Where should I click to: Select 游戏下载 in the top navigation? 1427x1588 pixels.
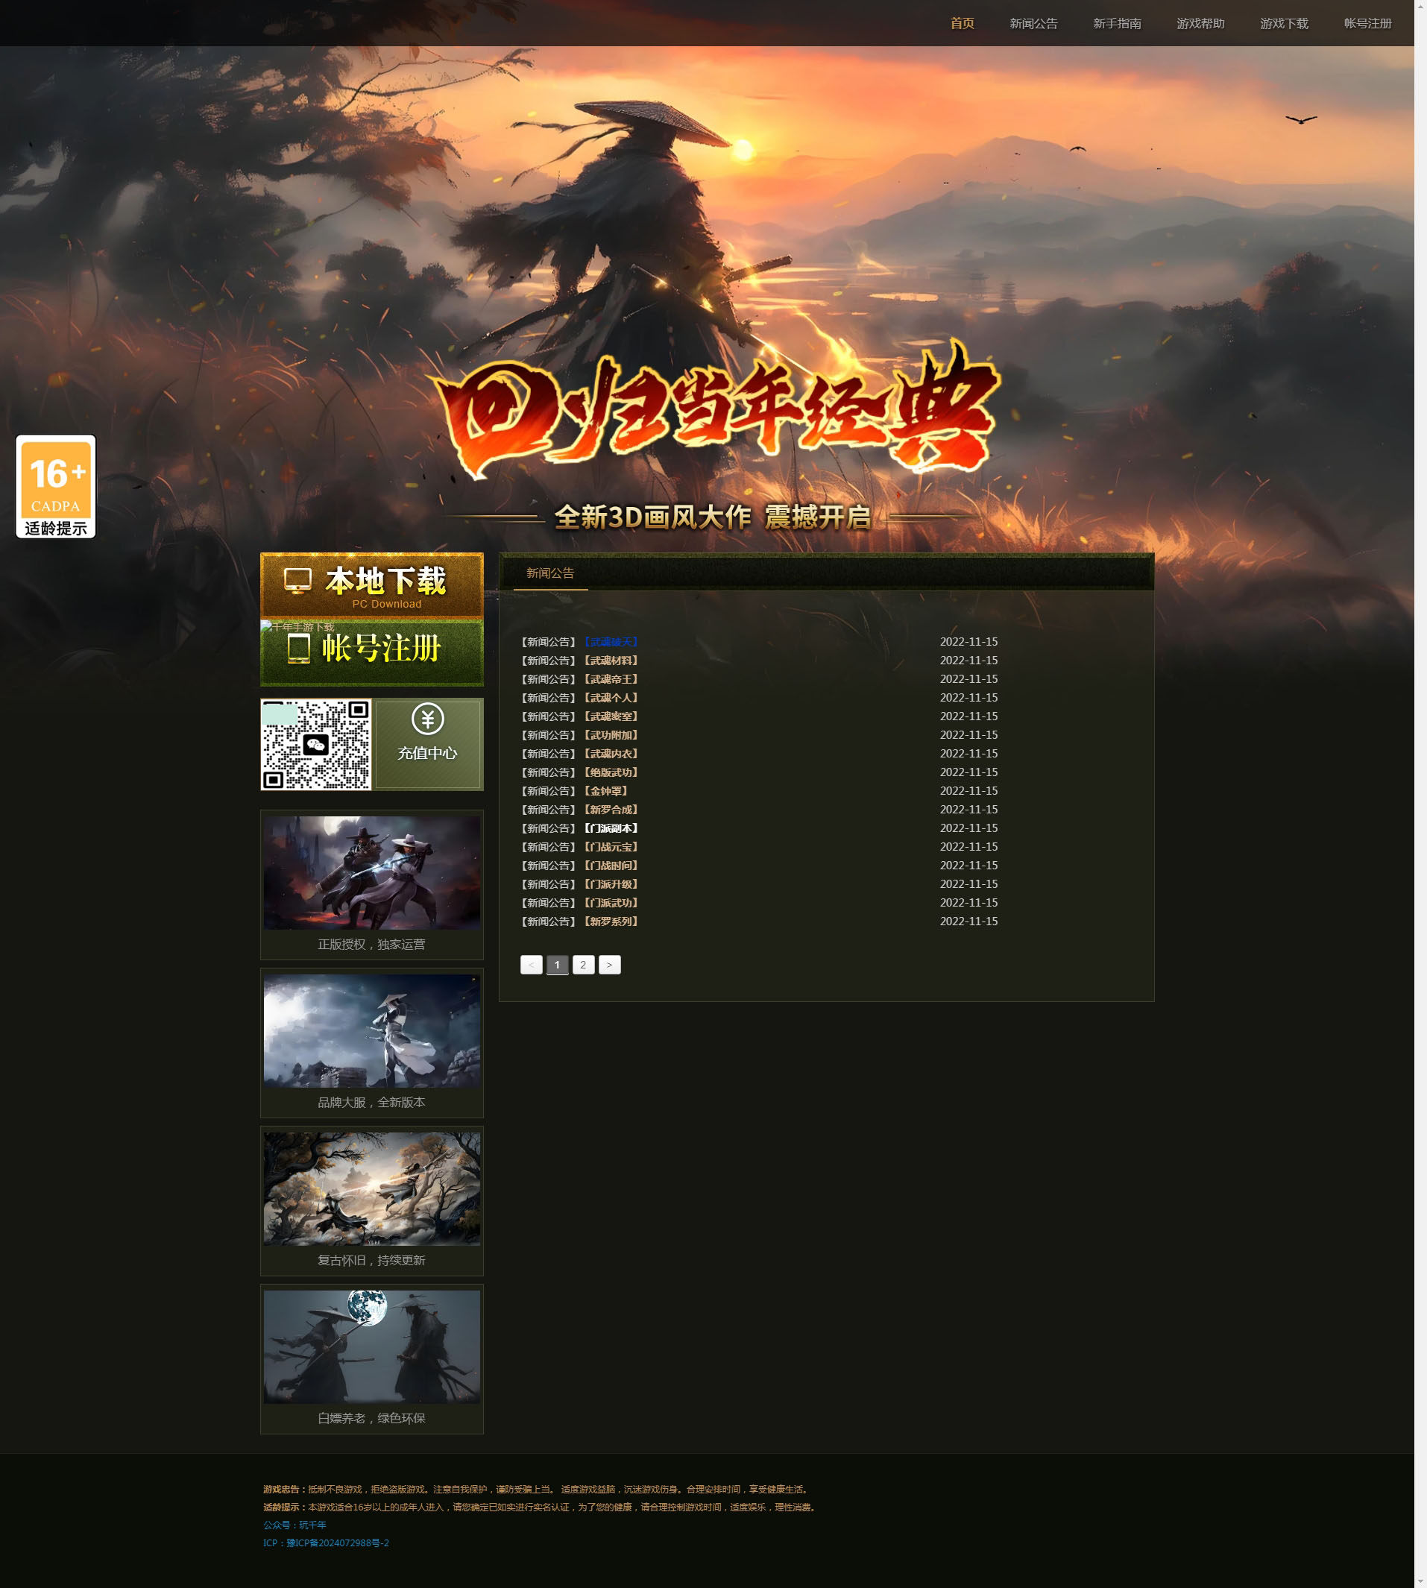tap(1285, 24)
